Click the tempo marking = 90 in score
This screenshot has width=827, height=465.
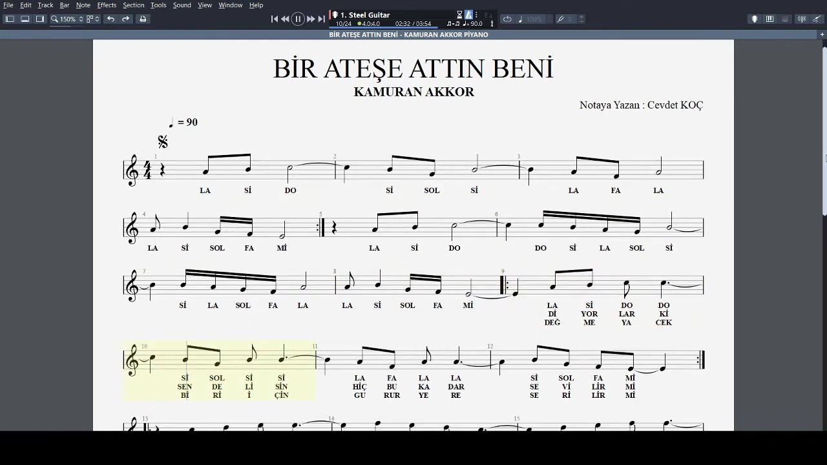click(x=183, y=122)
